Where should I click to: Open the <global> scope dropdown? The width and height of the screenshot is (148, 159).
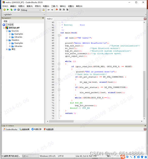[x=24, y=15]
